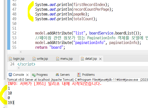Close the Console view
The image size is (148, 108).
tap(27, 75)
